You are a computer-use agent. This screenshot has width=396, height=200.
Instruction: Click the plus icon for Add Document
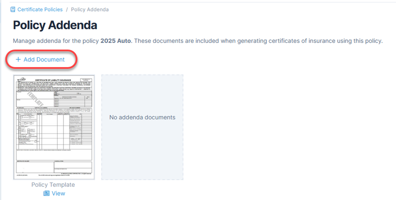[x=18, y=60]
